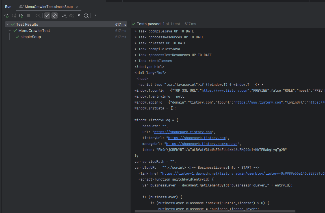Click the eye coverage icon in toolbar
Viewport: 325px width, 213px height.
coord(38,16)
